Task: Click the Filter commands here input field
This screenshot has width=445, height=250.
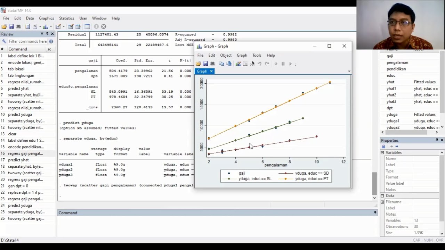Action: [28, 41]
